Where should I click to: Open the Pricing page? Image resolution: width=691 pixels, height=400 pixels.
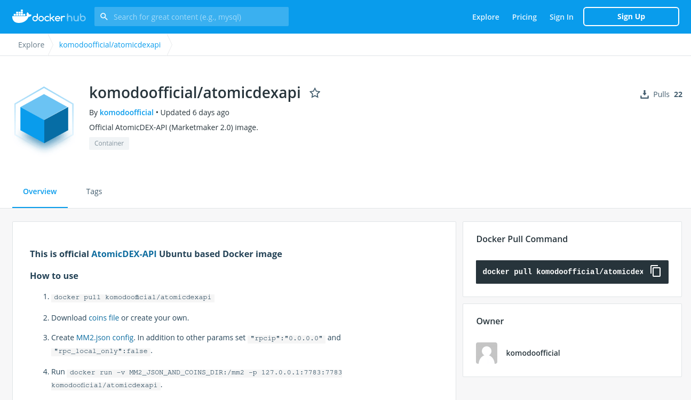[x=525, y=17]
